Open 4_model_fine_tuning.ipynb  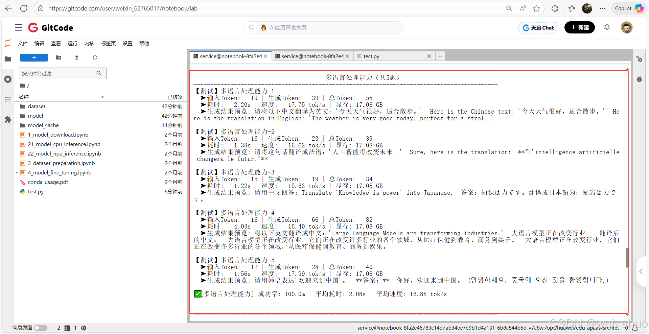pos(100,172)
